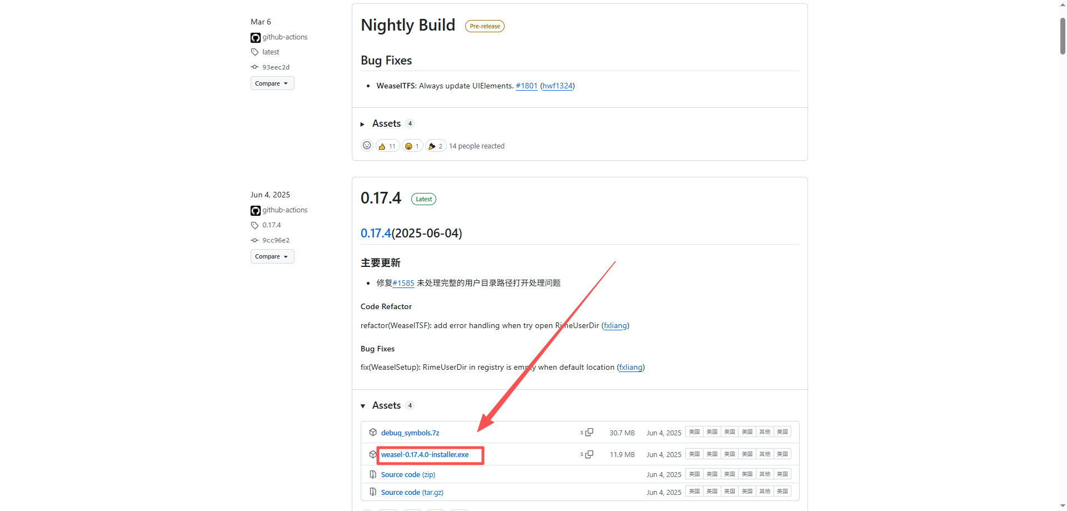Open fxliang link on the WeaselSetup fix line
This screenshot has height=511, width=1067.
pos(631,367)
